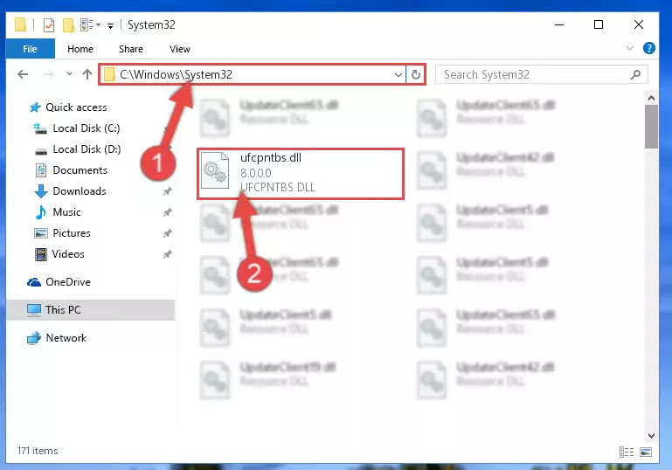Open Videos in the sidebar
672x470 pixels.
tap(67, 254)
